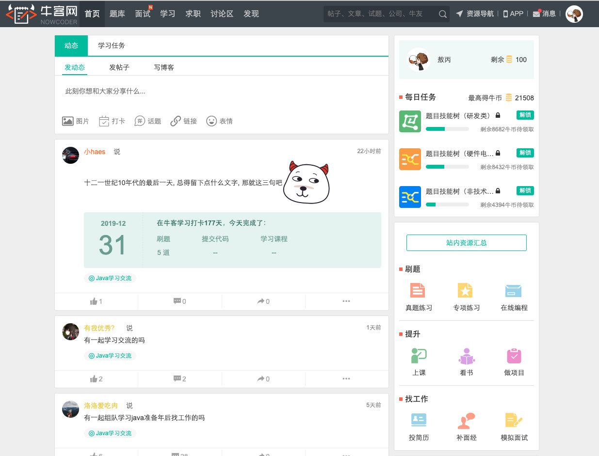Open the APP phone icon link
This screenshot has height=456, width=599.
pos(506,14)
